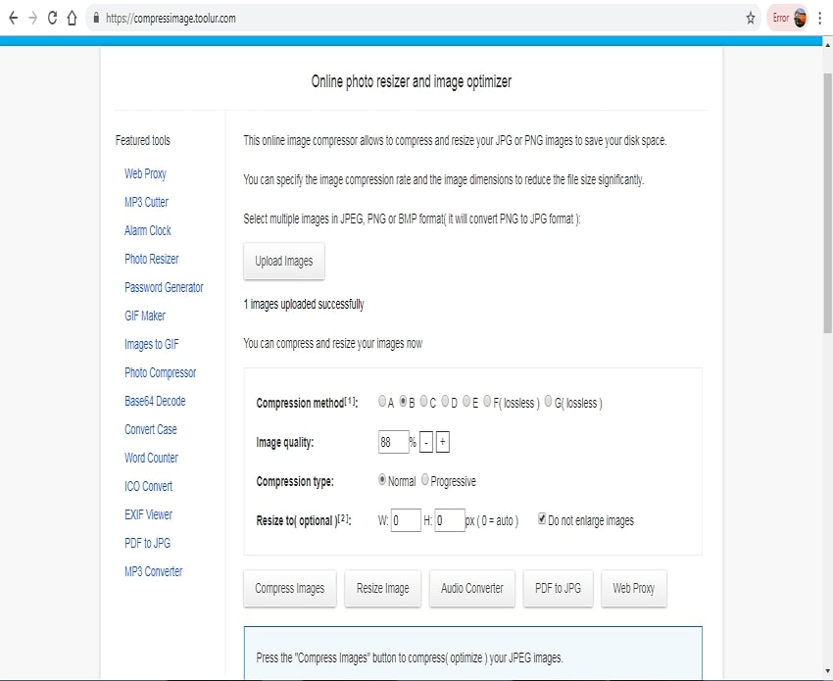Go to the browser home icon
833x681 pixels.
72,18
